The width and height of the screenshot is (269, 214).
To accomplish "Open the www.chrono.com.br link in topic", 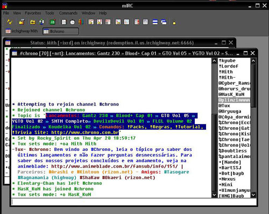I will coord(85,133).
